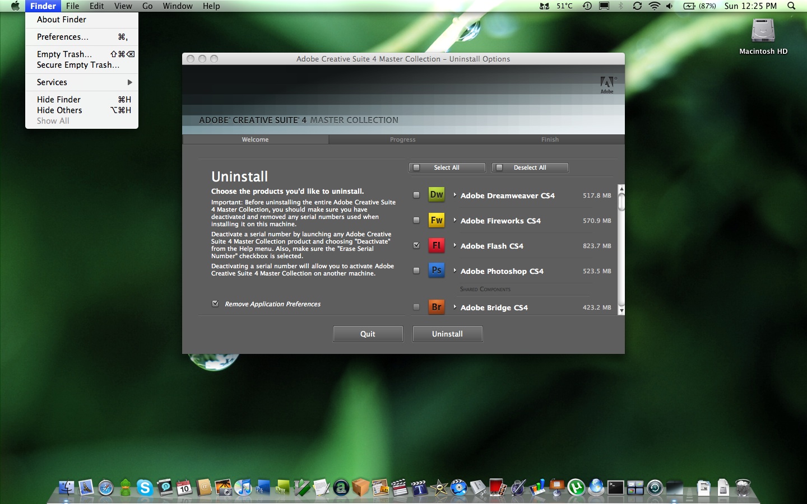Expand the Adobe Photoshop CS4 disclosure triangle
This screenshot has height=504, width=807.
click(454, 270)
